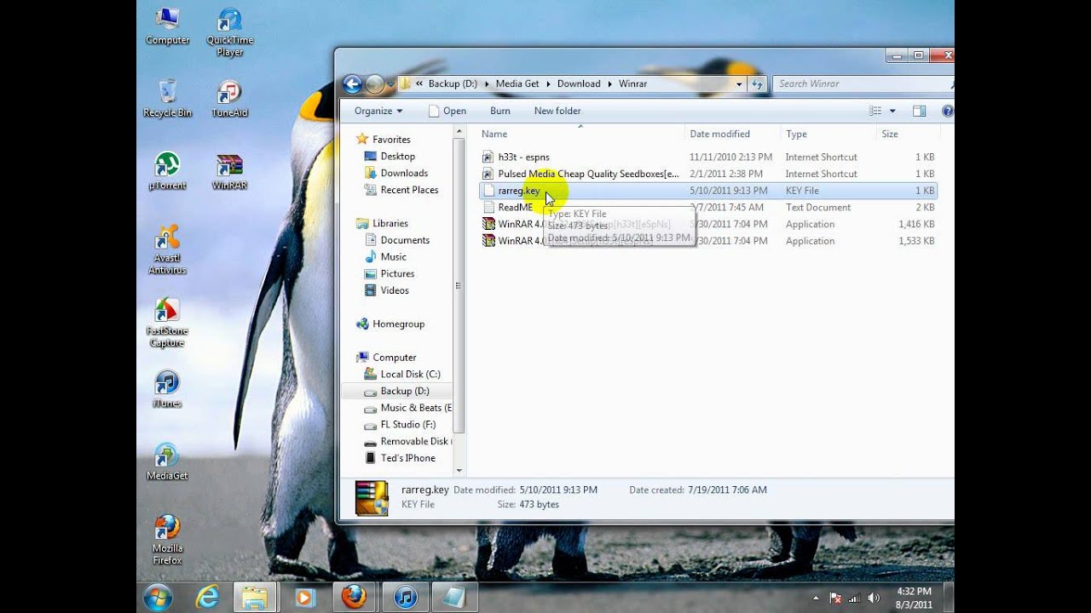The image size is (1091, 613).
Task: Launch Internet Explorer from the taskbar
Action: pyautogui.click(x=207, y=597)
